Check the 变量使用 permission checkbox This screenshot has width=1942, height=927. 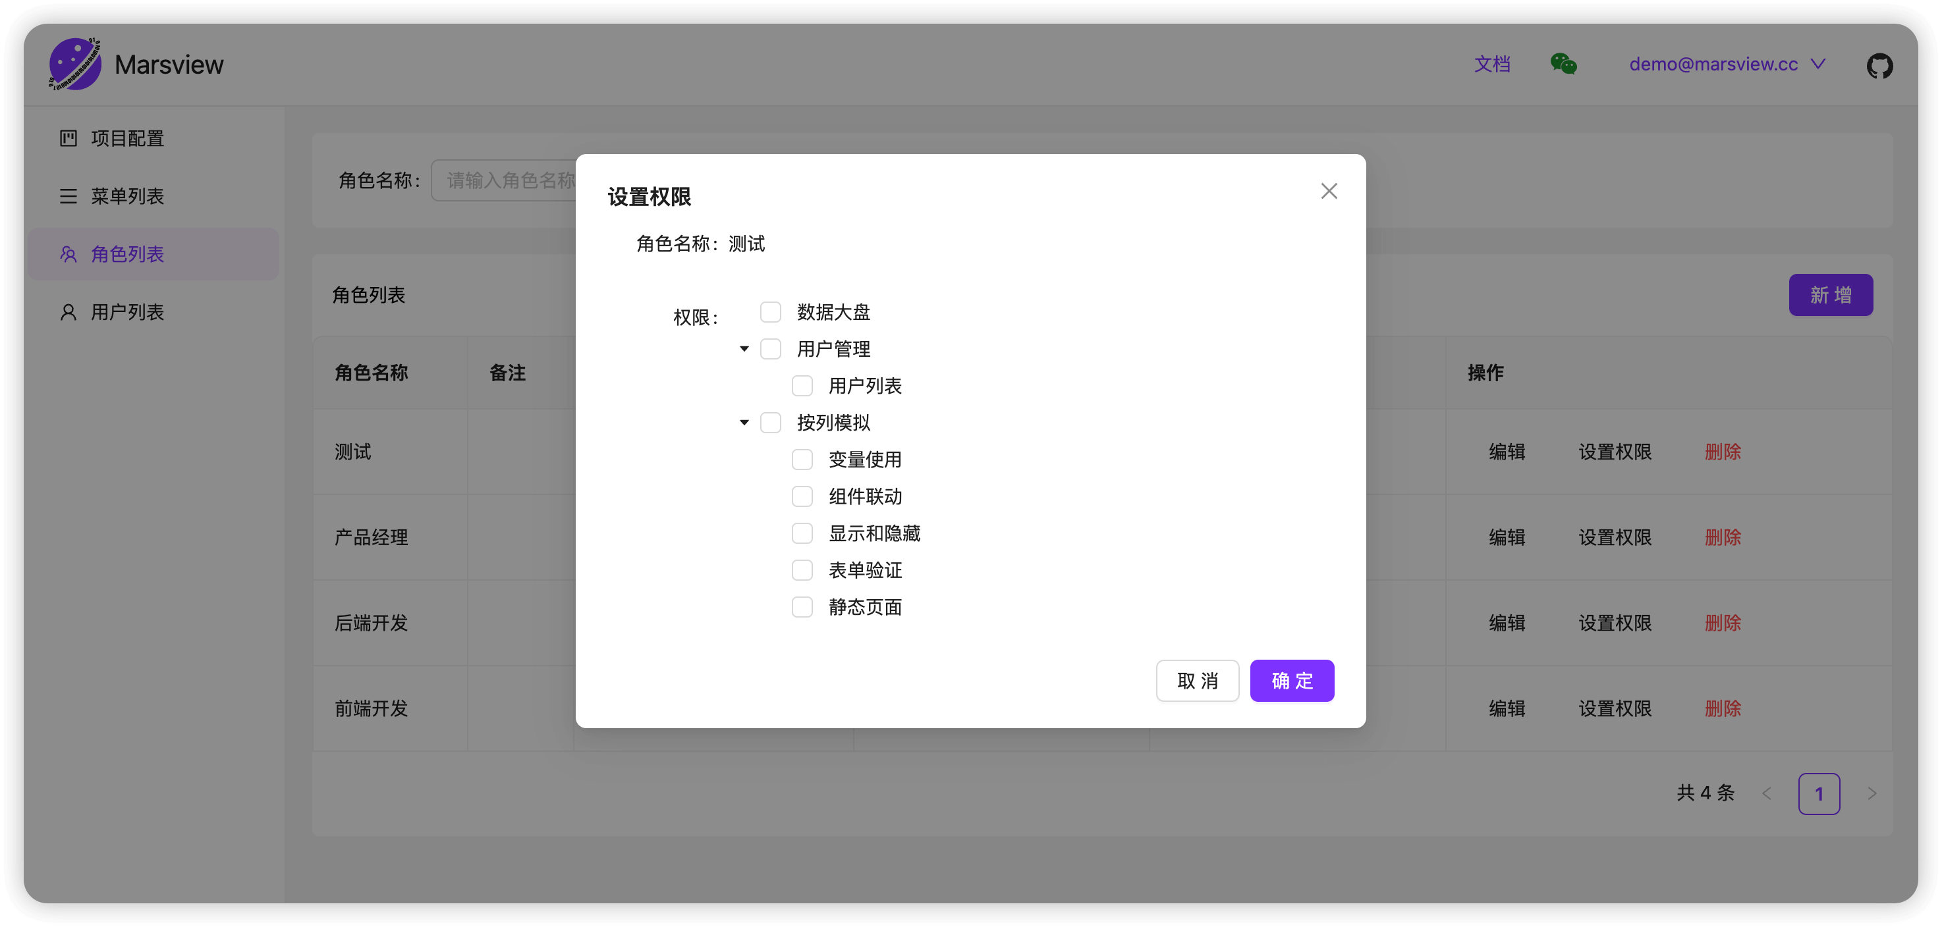point(802,460)
